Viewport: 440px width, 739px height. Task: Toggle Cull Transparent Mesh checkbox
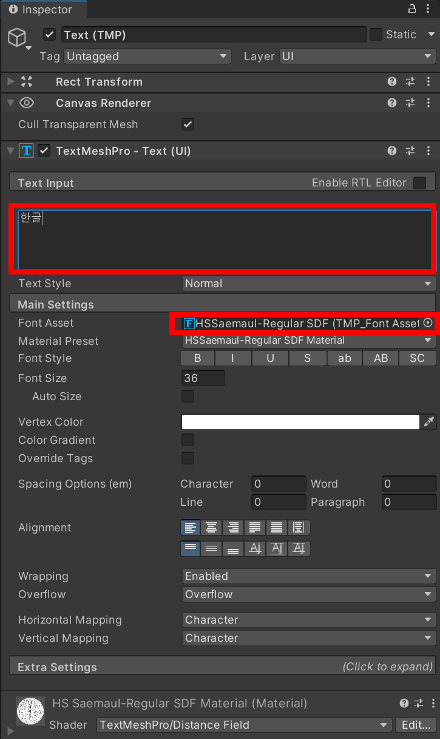[188, 124]
